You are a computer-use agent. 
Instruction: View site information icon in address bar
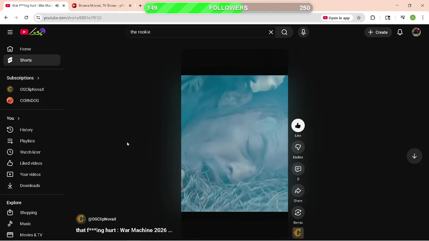click(38, 18)
